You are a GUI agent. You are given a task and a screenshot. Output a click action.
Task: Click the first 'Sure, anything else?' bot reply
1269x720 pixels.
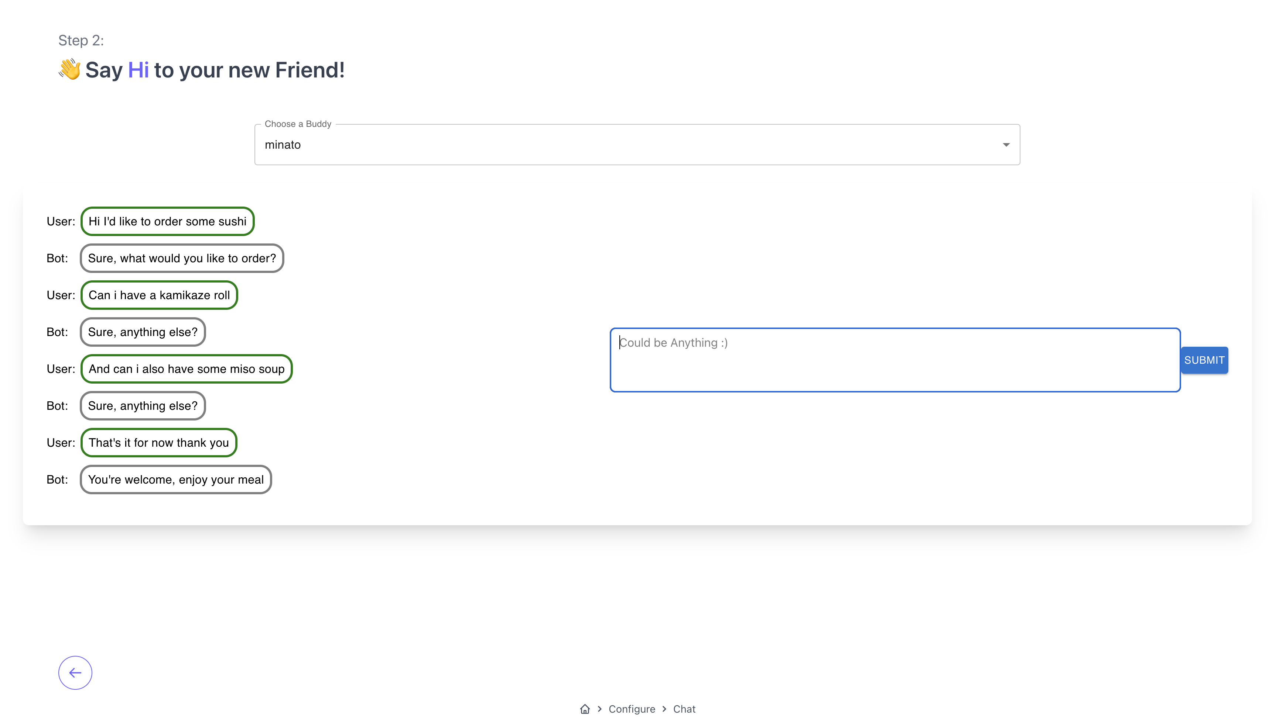tap(143, 332)
